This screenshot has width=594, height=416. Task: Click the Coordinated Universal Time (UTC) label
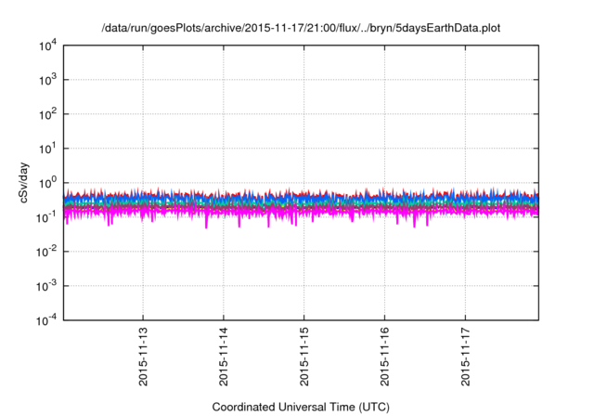click(x=301, y=407)
